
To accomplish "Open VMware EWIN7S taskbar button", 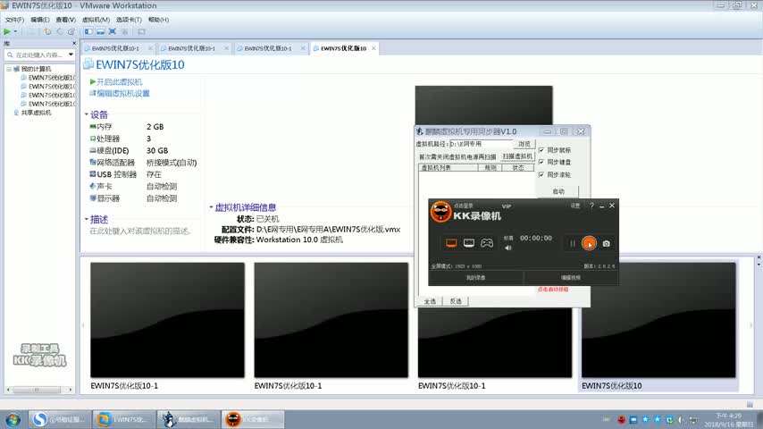I will tap(122, 419).
